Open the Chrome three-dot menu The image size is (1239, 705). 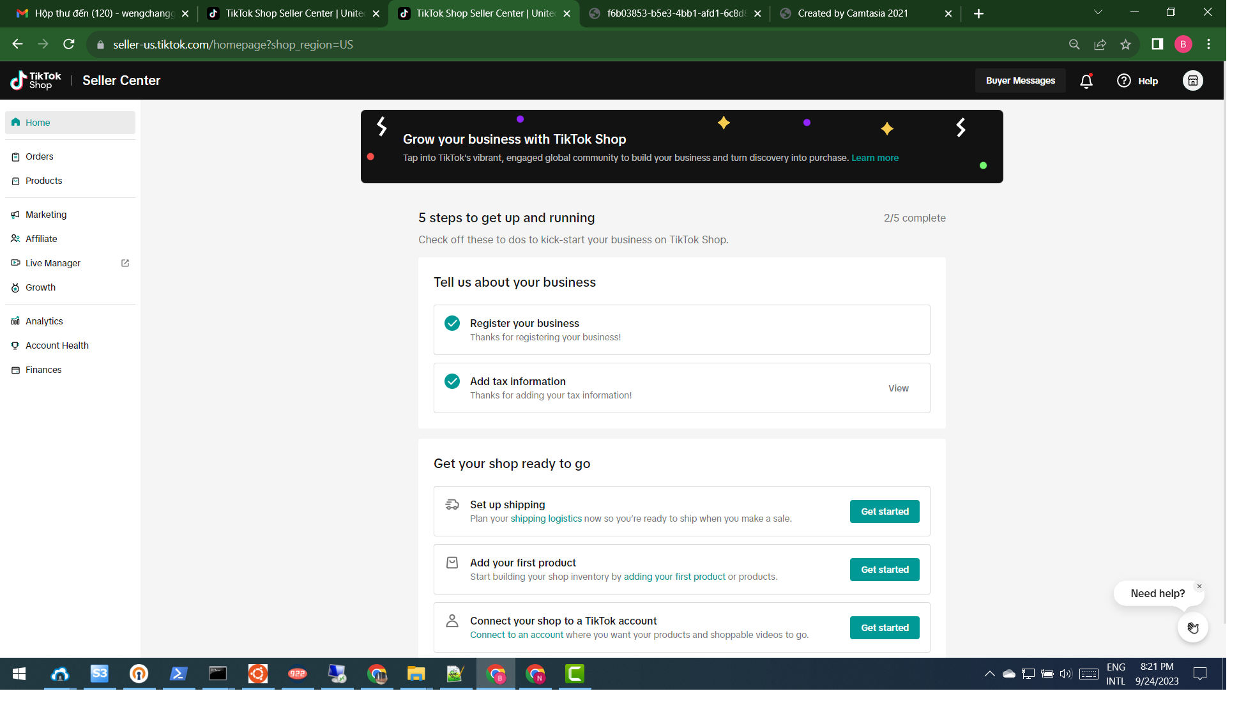pyautogui.click(x=1208, y=44)
